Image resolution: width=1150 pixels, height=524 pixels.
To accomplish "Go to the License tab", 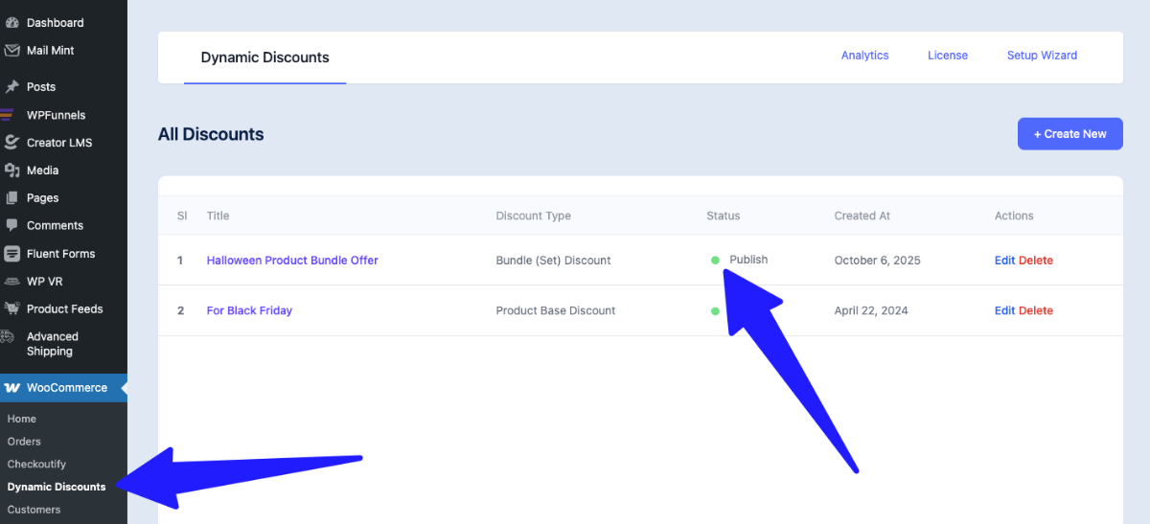I will (x=947, y=56).
